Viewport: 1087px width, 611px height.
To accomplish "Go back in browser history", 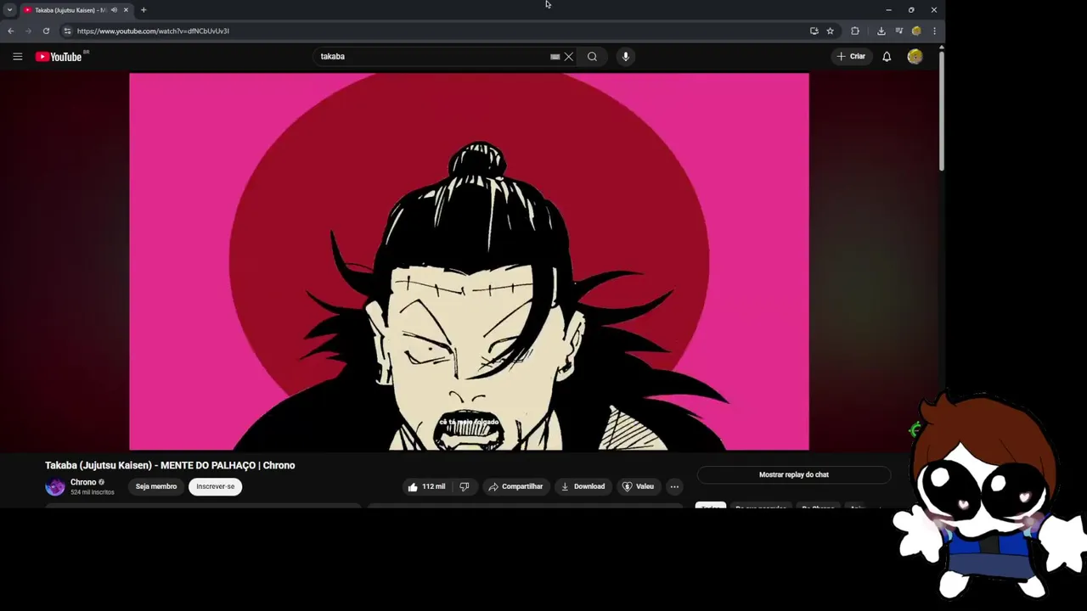I will (11, 31).
